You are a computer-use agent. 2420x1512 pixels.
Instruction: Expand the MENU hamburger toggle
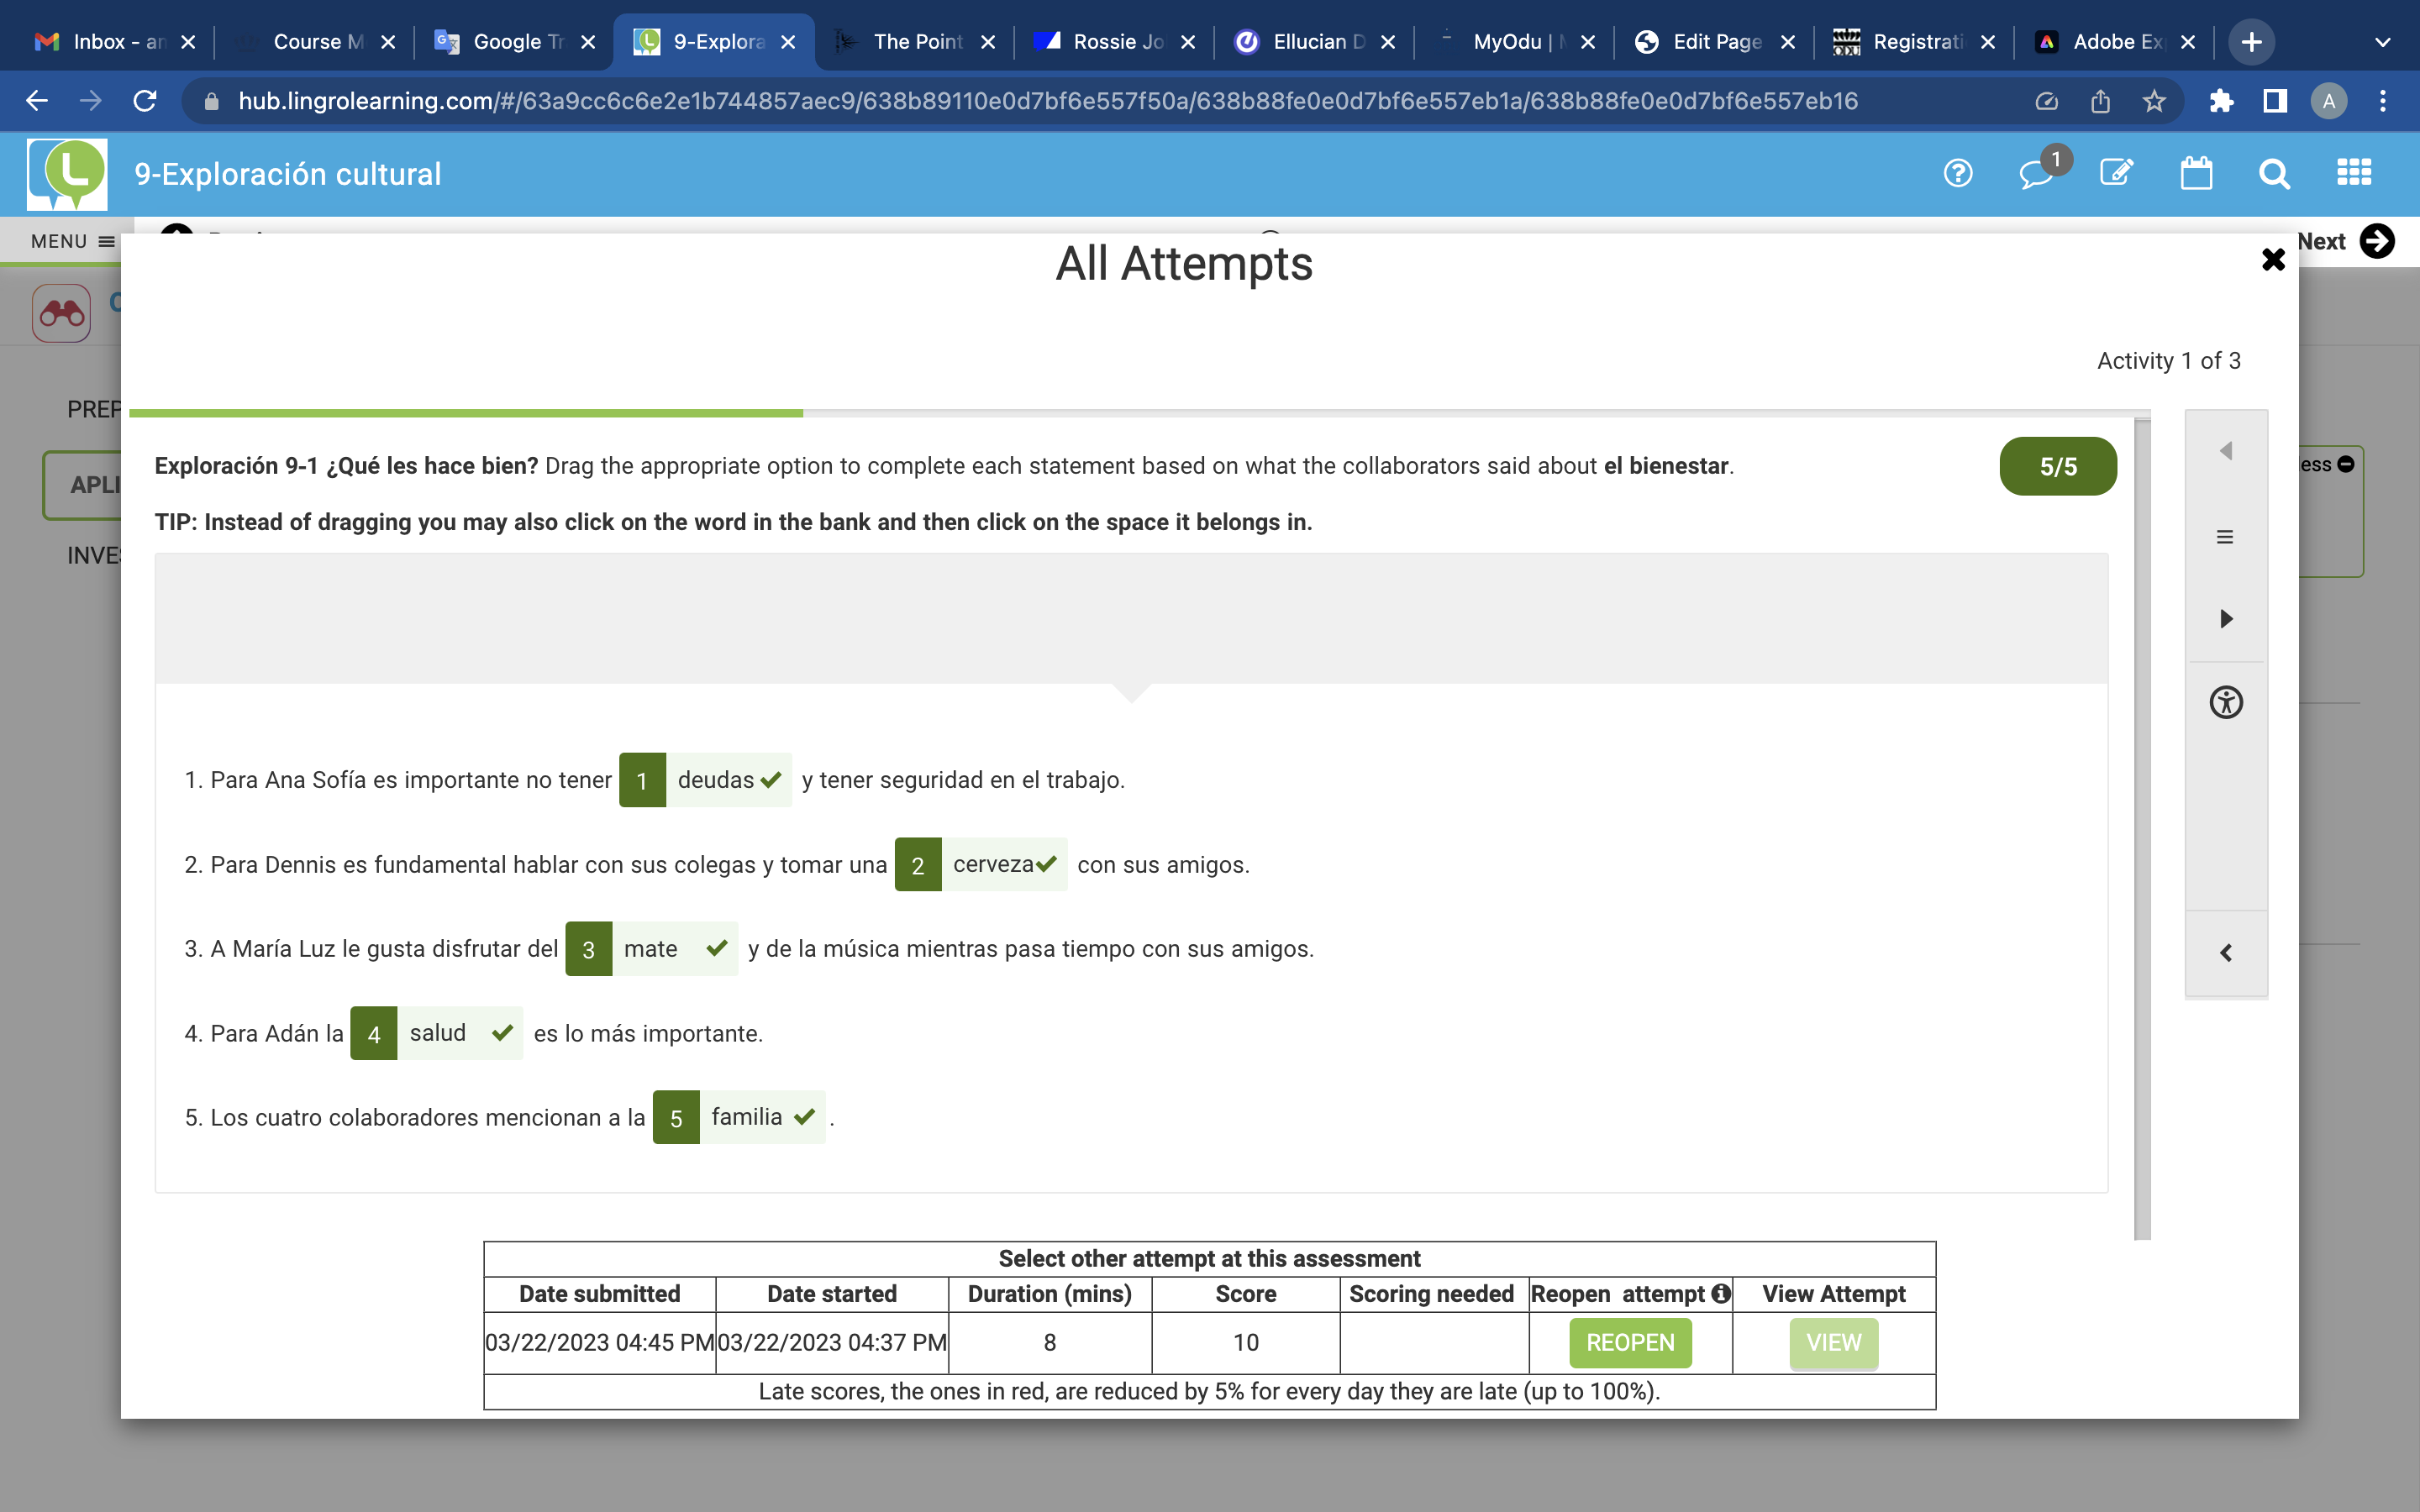(x=72, y=241)
